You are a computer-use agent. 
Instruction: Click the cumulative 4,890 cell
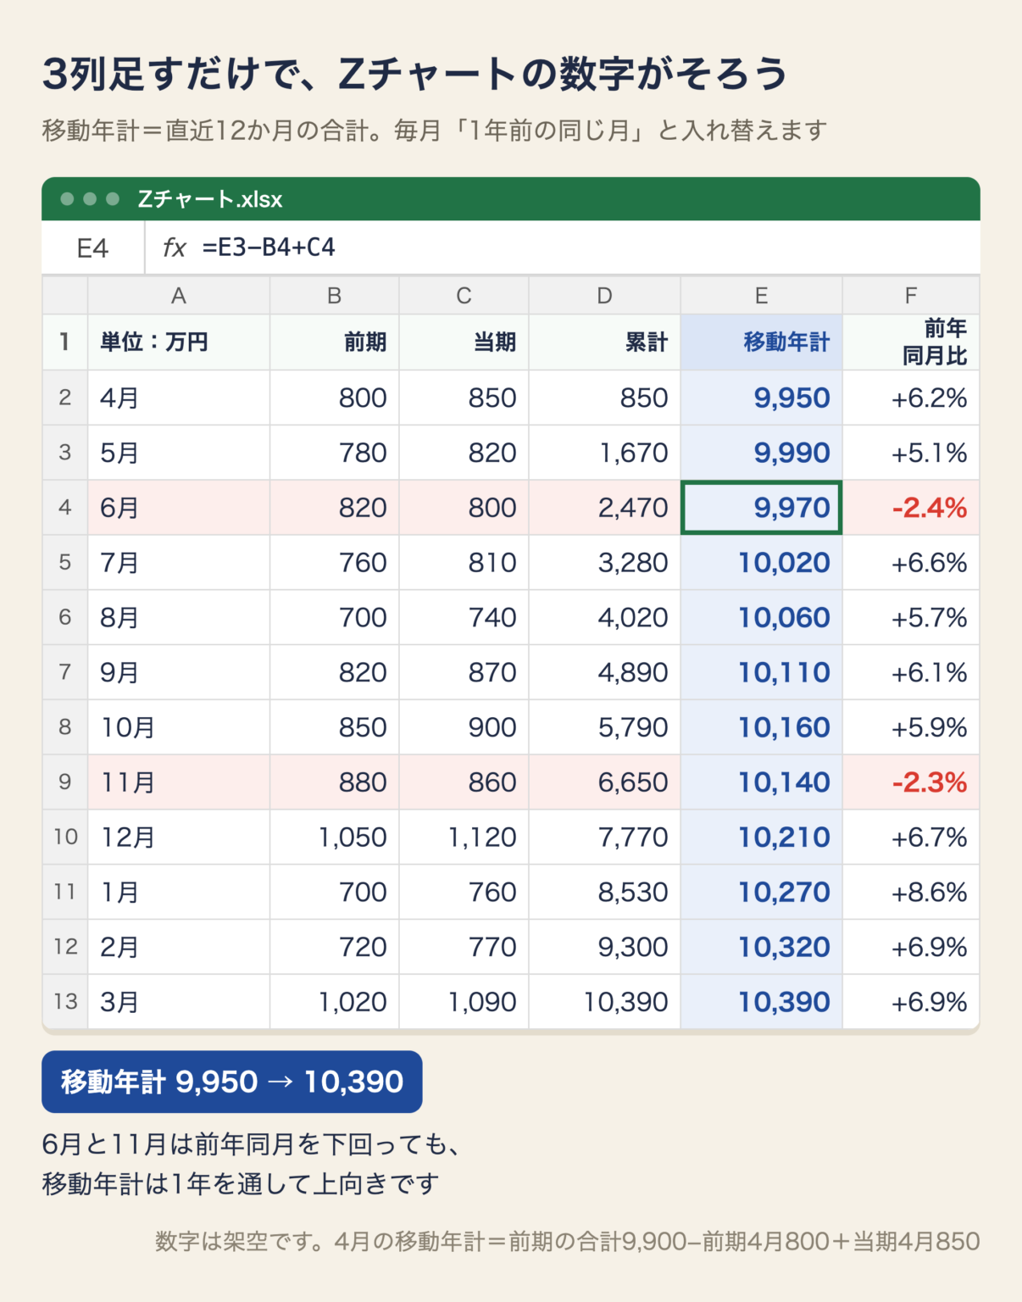click(605, 672)
